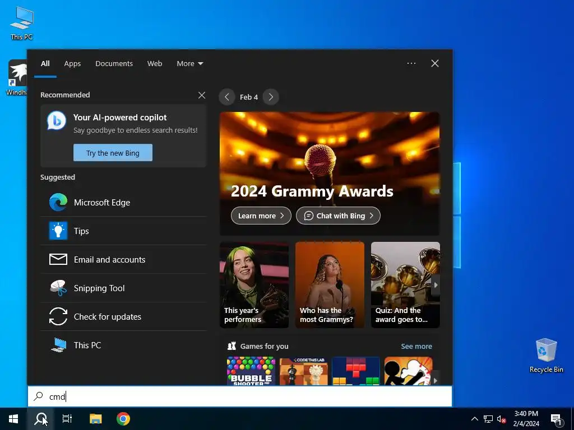
Task: Select the All tab
Action: 45,64
